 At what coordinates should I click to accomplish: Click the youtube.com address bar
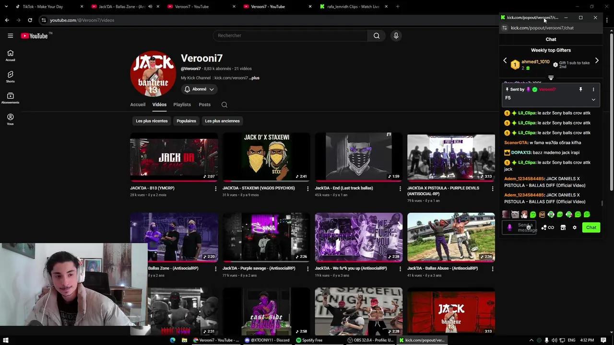269,20
